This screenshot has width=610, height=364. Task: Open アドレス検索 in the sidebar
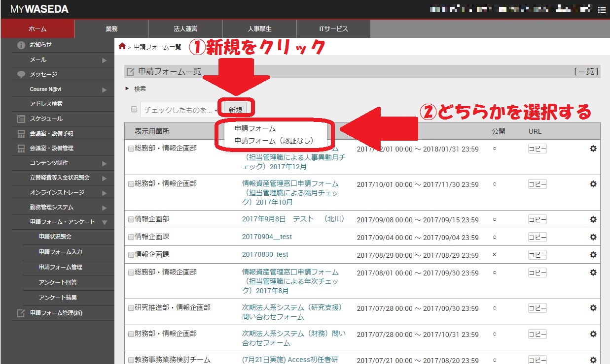pos(46,104)
